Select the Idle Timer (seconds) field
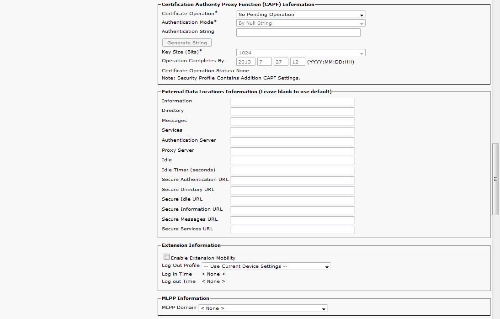 point(292,171)
